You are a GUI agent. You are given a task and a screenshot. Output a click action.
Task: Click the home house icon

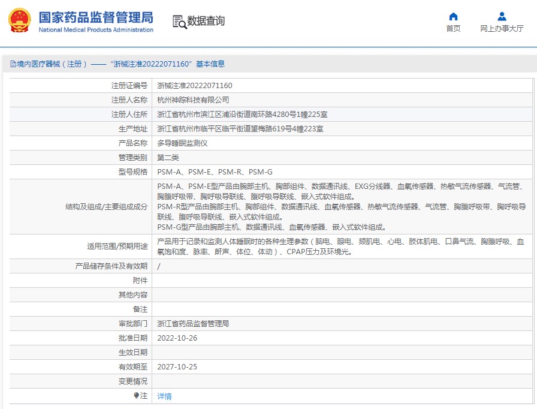pyautogui.click(x=453, y=16)
